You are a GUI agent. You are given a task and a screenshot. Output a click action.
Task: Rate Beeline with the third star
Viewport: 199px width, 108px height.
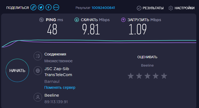click(x=147, y=76)
